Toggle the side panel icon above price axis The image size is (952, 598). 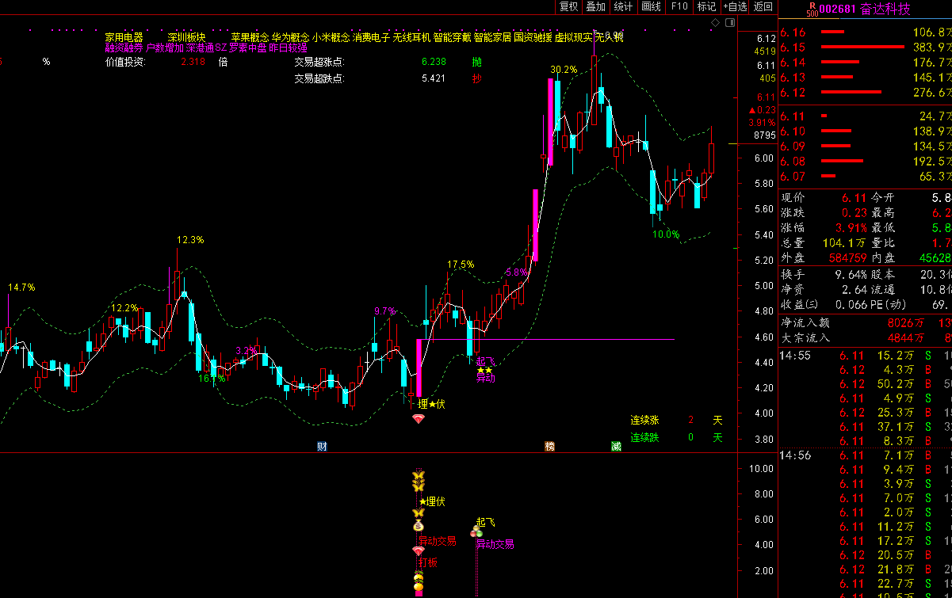coord(729,24)
